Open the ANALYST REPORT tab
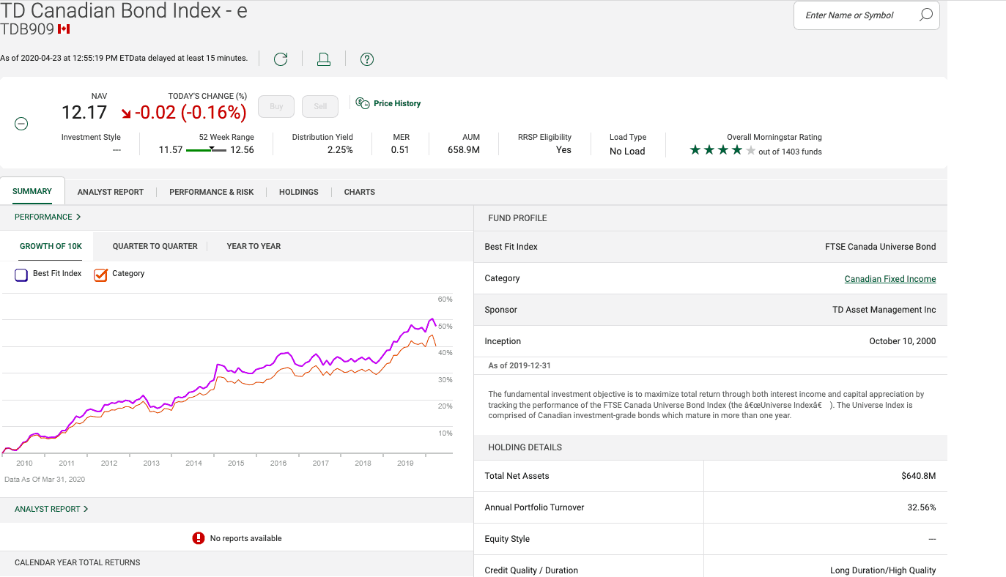 tap(111, 192)
